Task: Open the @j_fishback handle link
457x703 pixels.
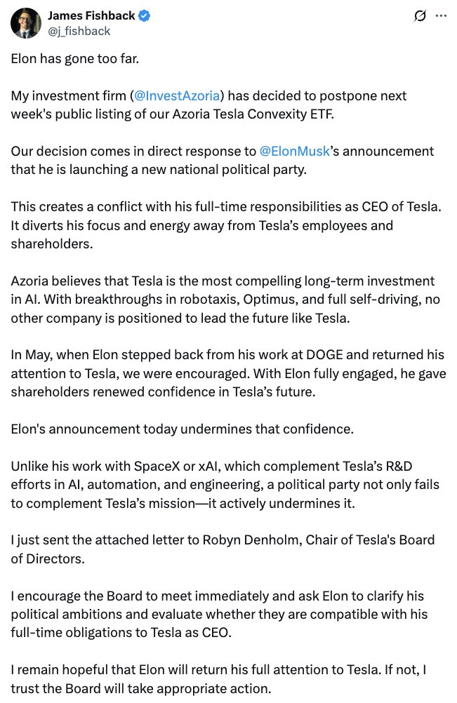Action: (79, 31)
